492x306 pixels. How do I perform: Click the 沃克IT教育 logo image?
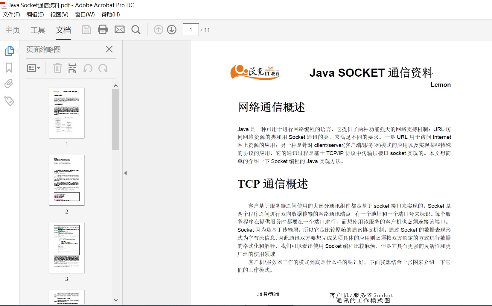pyautogui.click(x=255, y=72)
